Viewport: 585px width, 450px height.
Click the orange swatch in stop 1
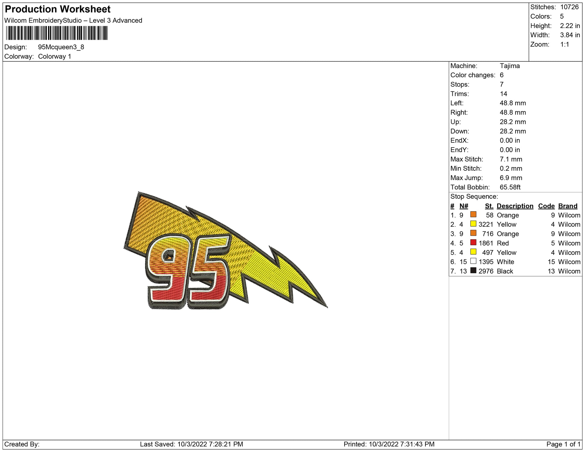[473, 214]
